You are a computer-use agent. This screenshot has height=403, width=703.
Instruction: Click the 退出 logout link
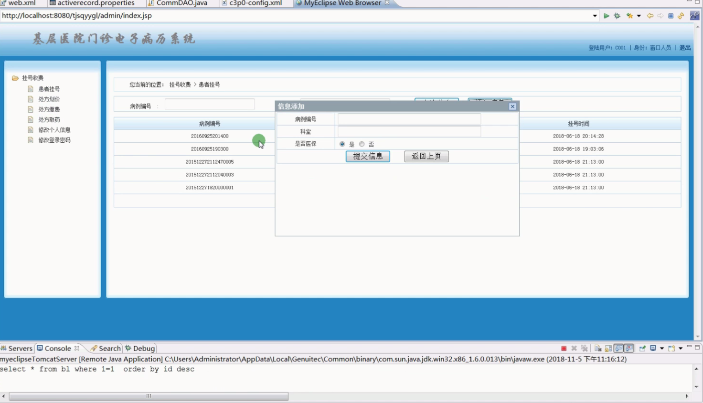[685, 48]
